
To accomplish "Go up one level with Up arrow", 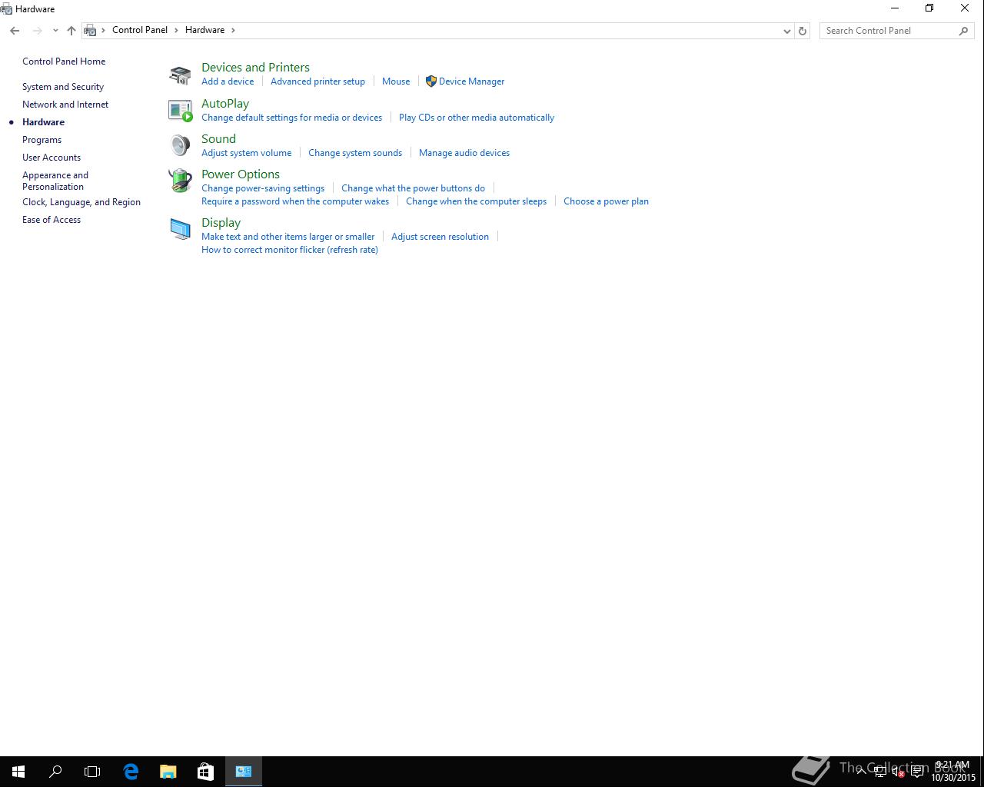I will tap(71, 31).
